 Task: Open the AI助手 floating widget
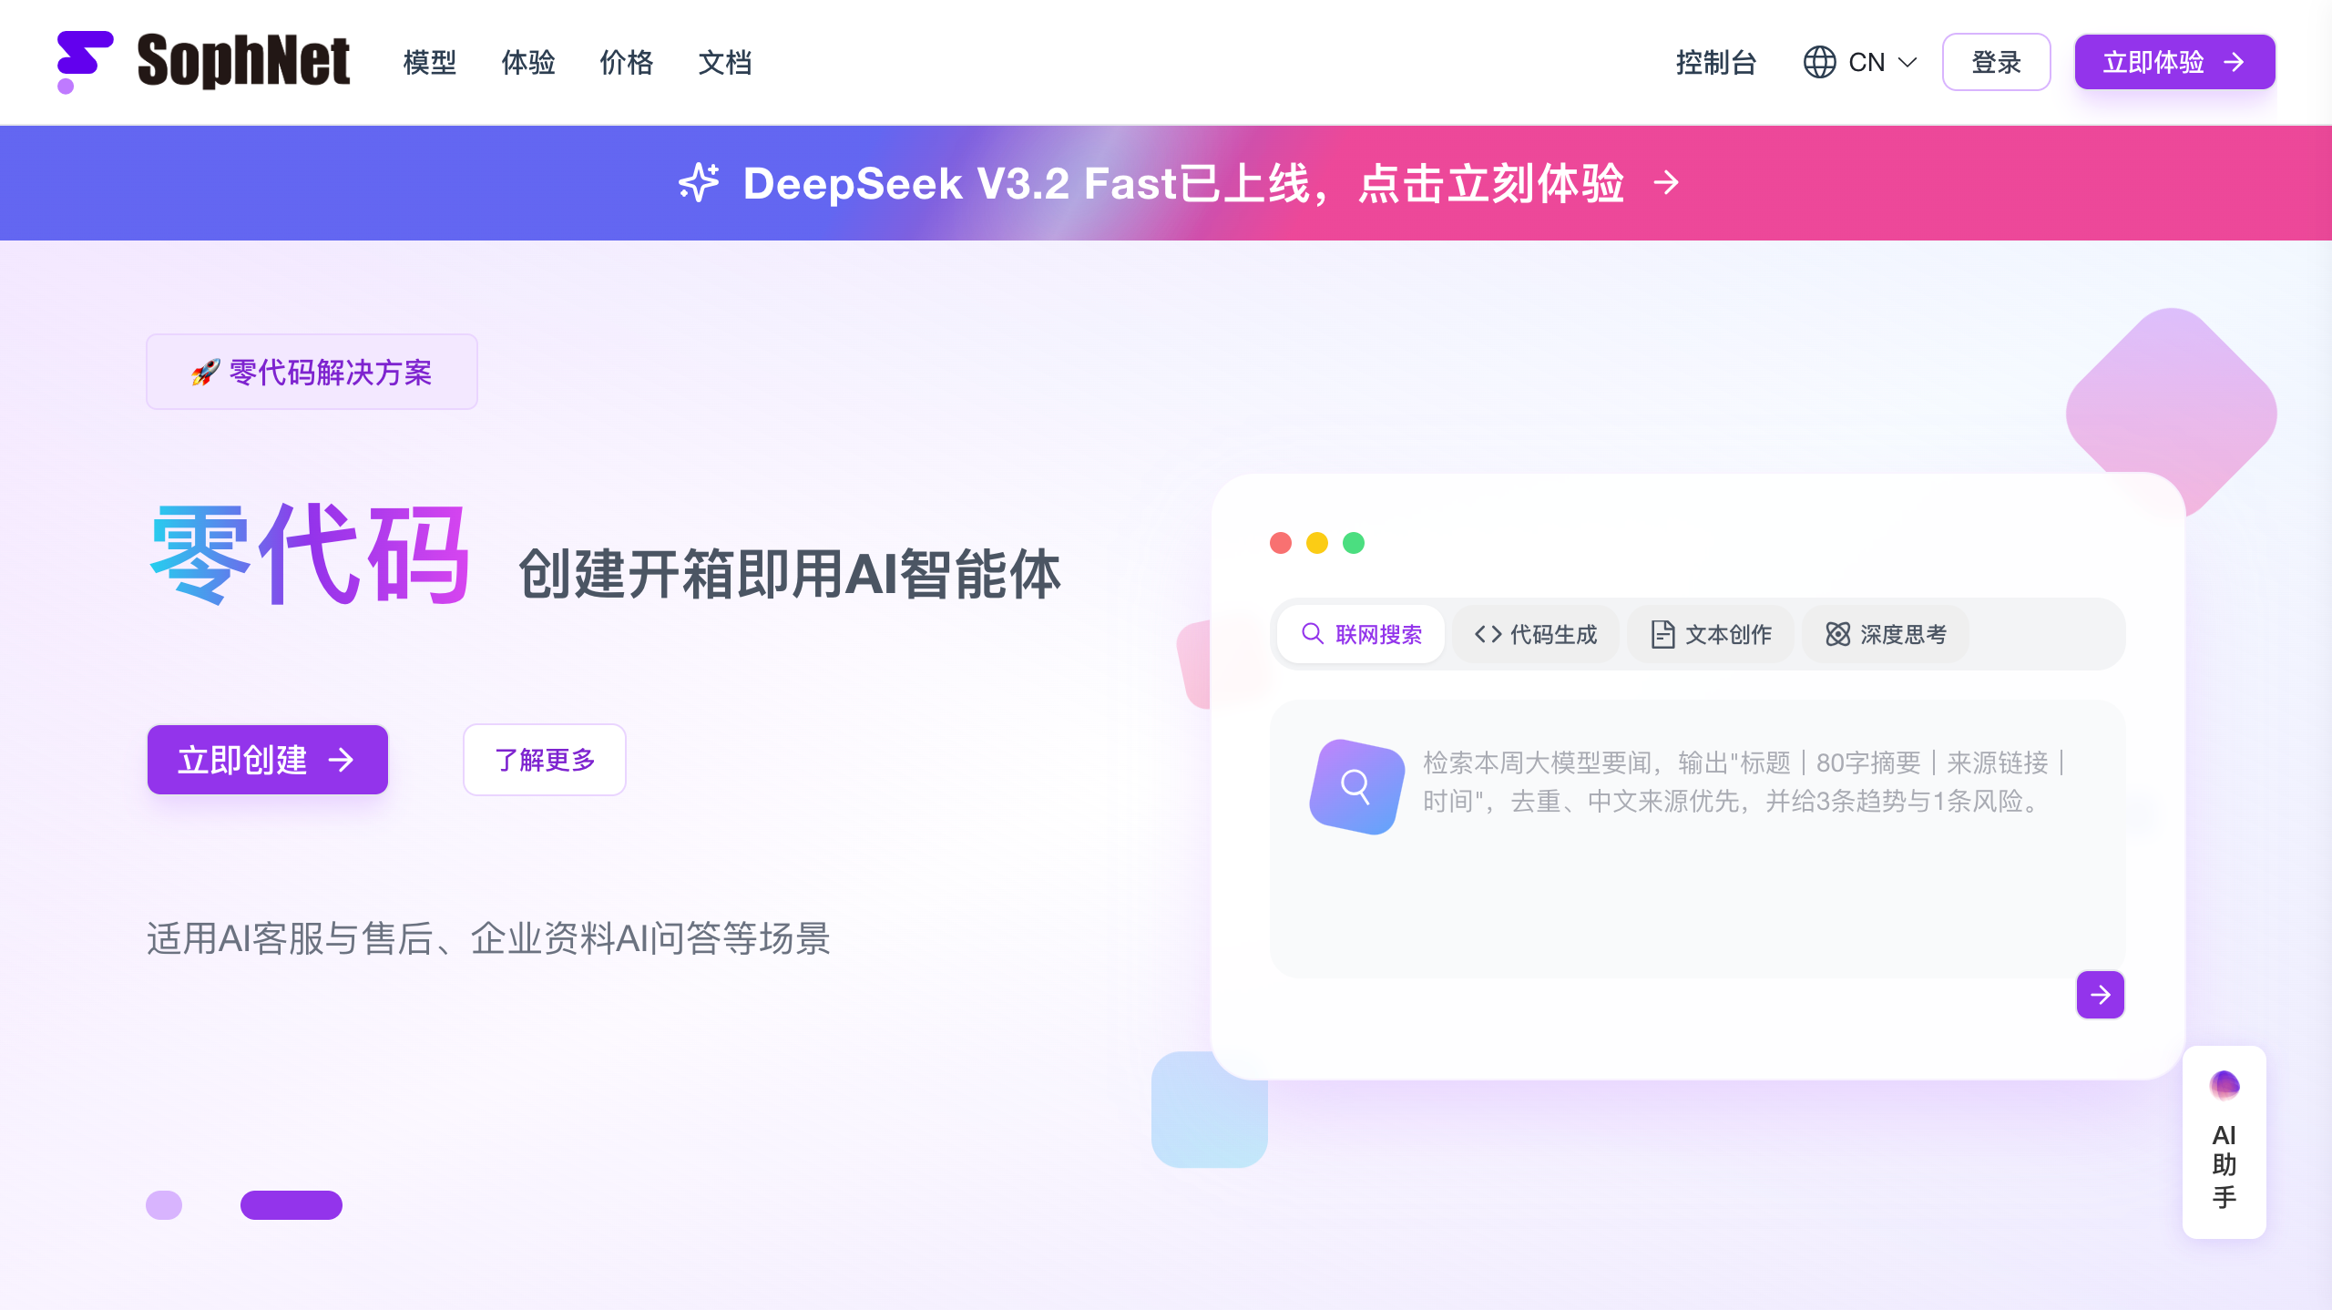point(2224,1141)
